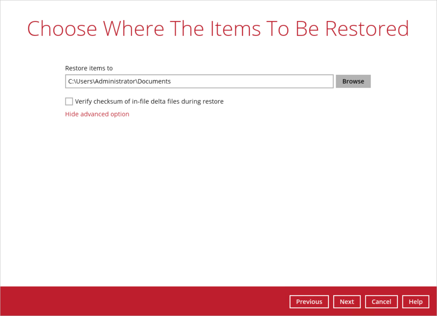
Task: Click the Browse button
Action: pyautogui.click(x=353, y=81)
